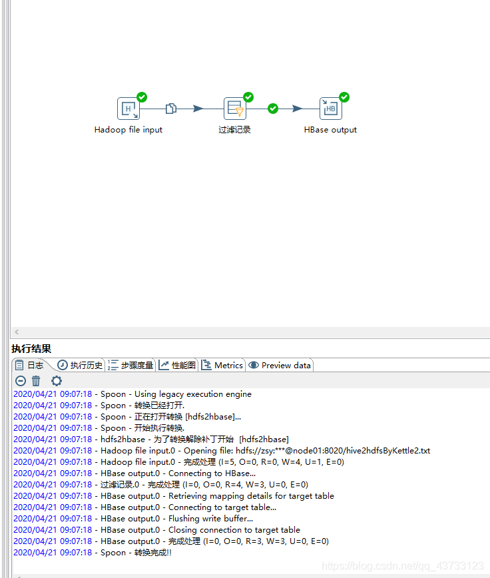
Task: Click log line 'Retrieving mapping details for target table'
Action: (174, 496)
